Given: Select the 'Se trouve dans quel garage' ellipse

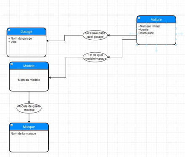Looking at the screenshot, I should pos(95,35).
